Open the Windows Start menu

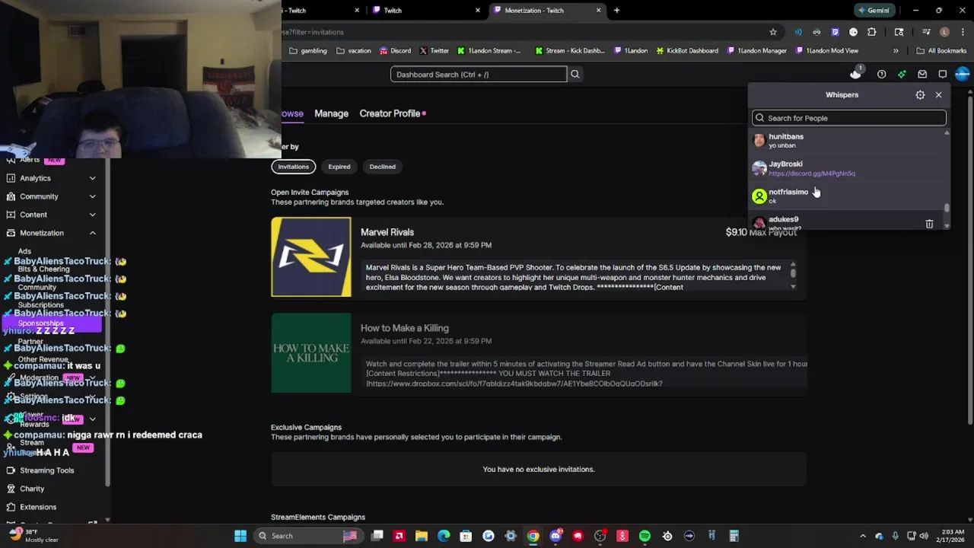(x=240, y=536)
